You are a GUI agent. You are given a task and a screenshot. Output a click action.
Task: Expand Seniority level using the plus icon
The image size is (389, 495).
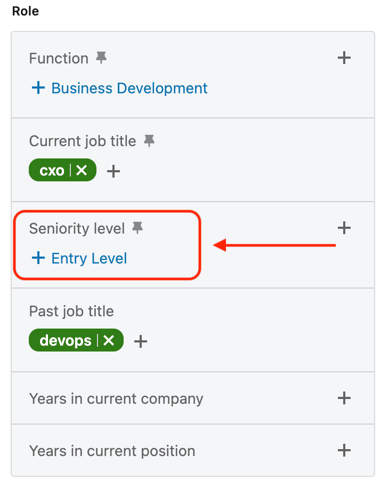coord(344,228)
